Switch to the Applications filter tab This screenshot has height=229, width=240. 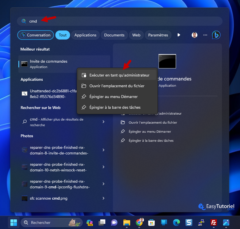point(85,35)
